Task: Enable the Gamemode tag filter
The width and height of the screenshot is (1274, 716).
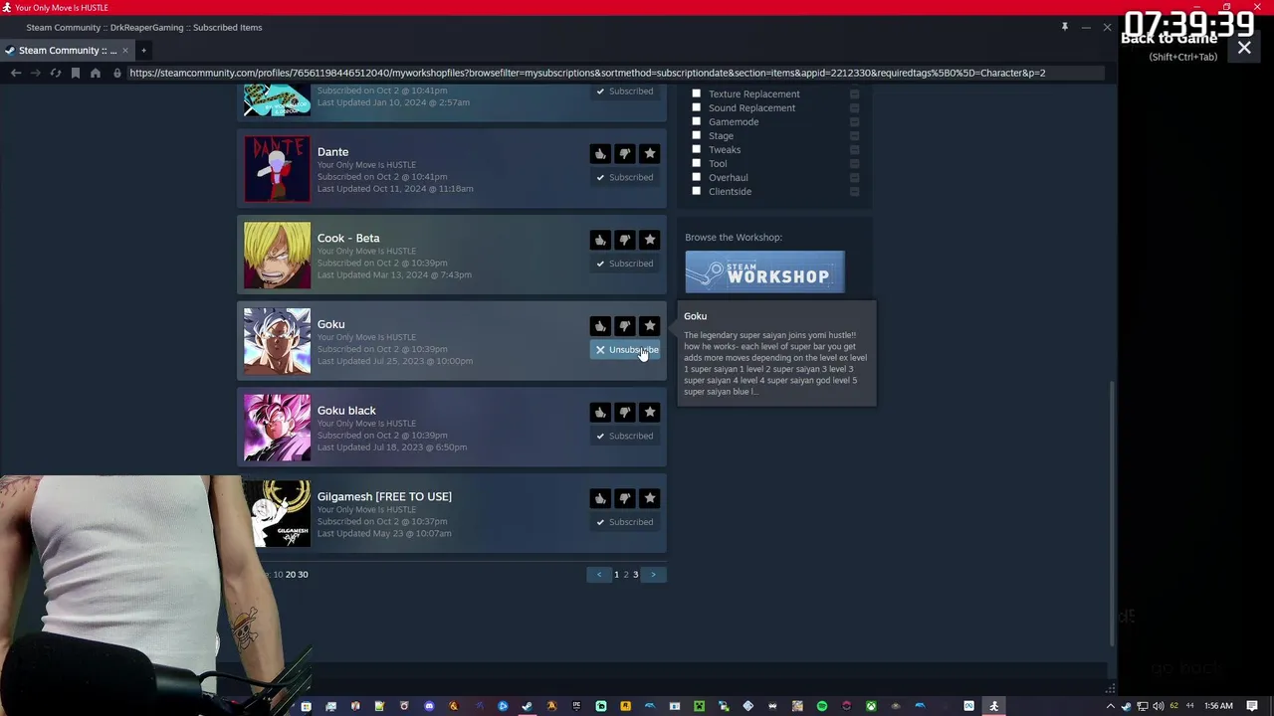Action: click(697, 121)
